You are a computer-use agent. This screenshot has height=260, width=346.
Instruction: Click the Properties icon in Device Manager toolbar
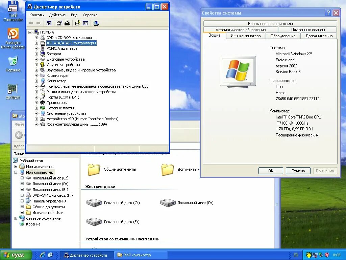coord(59,23)
